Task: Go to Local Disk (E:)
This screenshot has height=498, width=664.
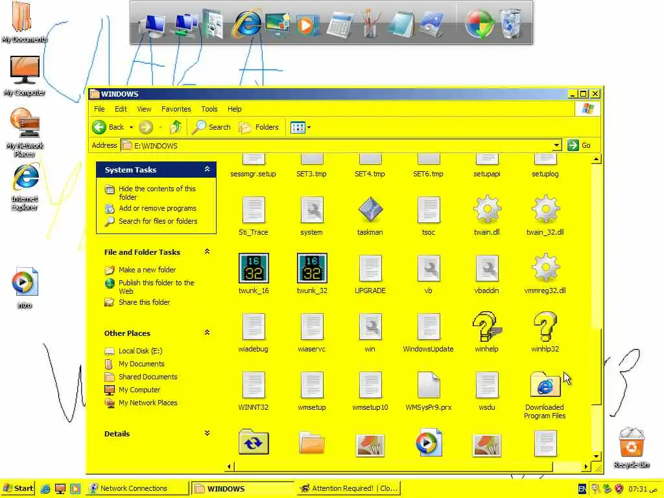Action: [140, 351]
